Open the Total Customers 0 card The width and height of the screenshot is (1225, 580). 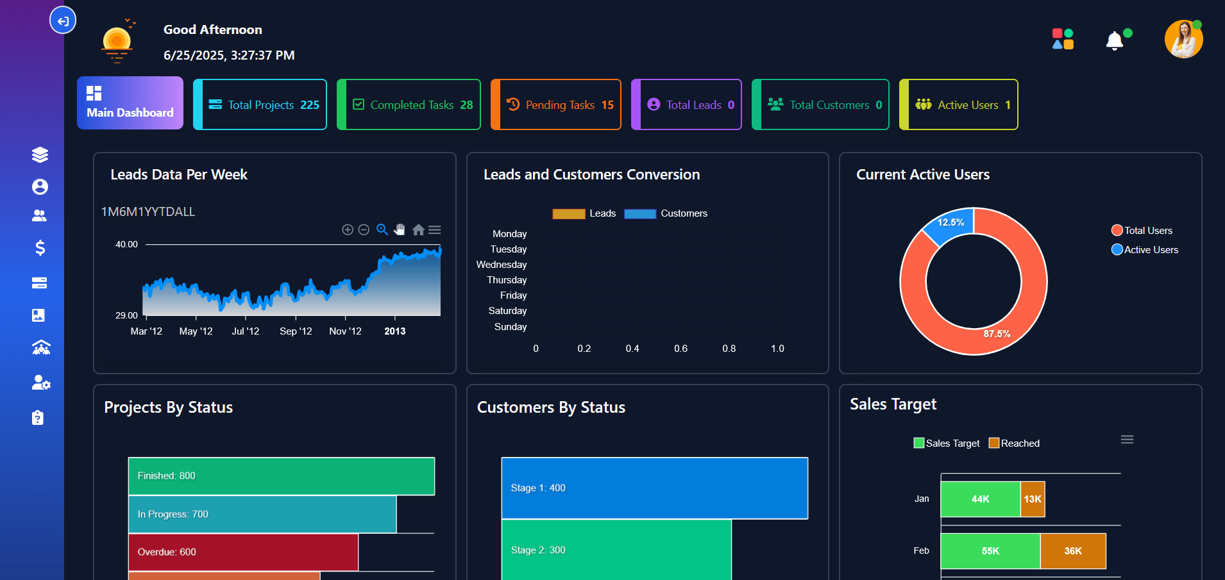pyautogui.click(x=820, y=104)
